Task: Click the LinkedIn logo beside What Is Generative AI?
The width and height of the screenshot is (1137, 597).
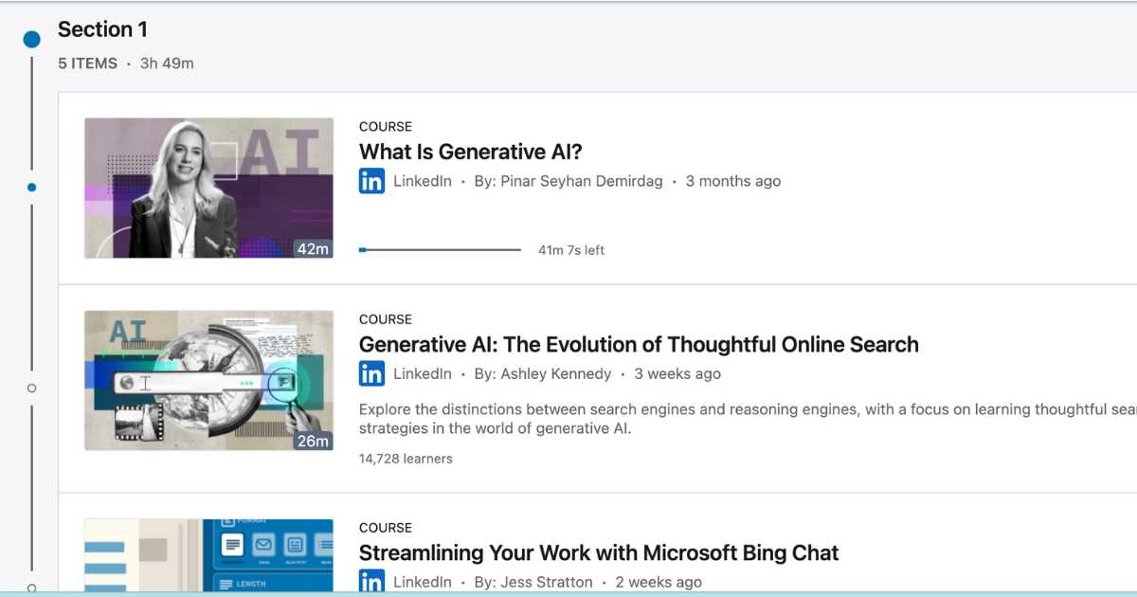Action: 371,181
